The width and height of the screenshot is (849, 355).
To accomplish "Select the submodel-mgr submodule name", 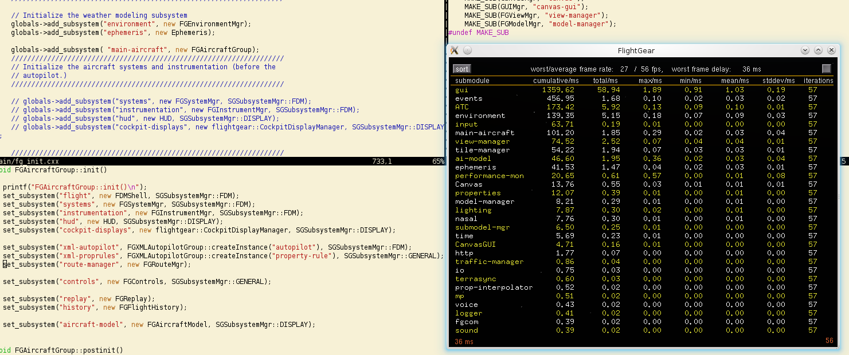I will coord(483,227).
